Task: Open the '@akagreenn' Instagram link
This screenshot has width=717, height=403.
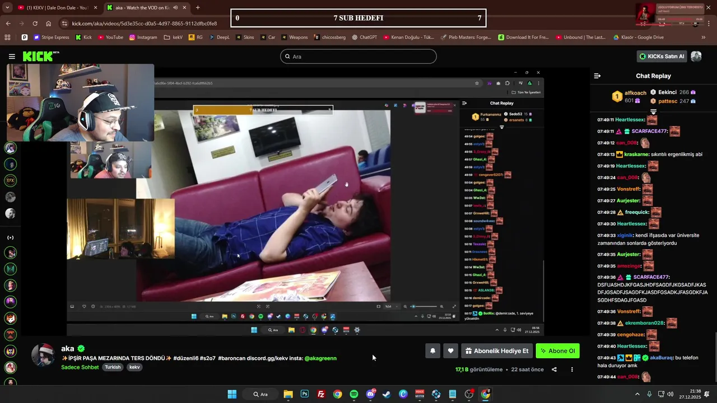Action: point(320,358)
